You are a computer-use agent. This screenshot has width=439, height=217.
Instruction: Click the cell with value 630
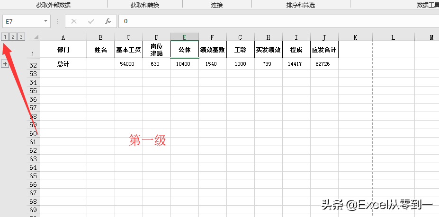(157, 64)
